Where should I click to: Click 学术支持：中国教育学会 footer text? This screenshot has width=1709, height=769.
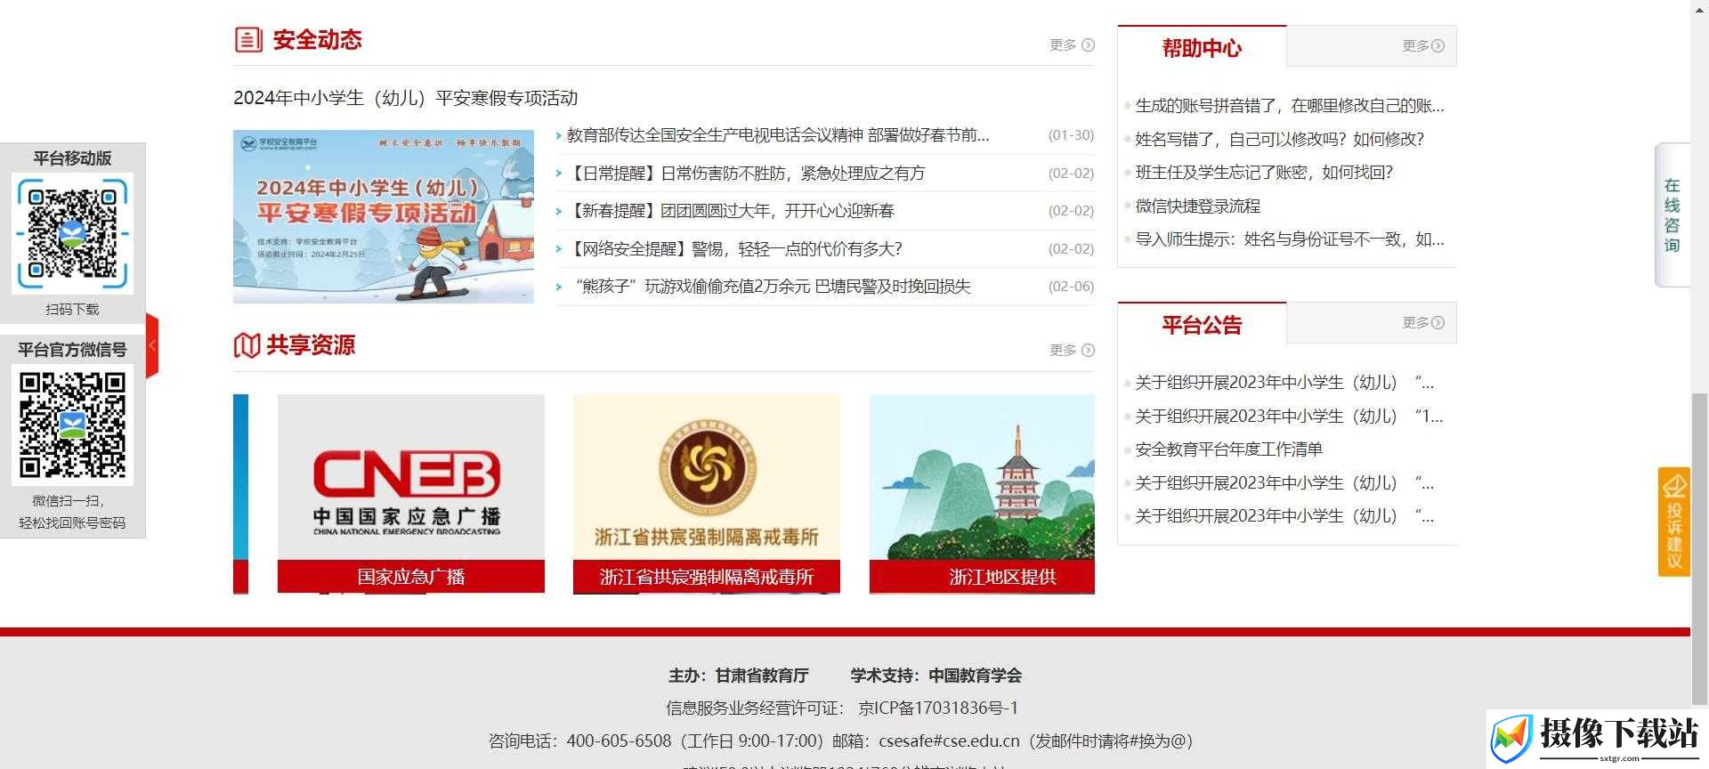click(936, 676)
